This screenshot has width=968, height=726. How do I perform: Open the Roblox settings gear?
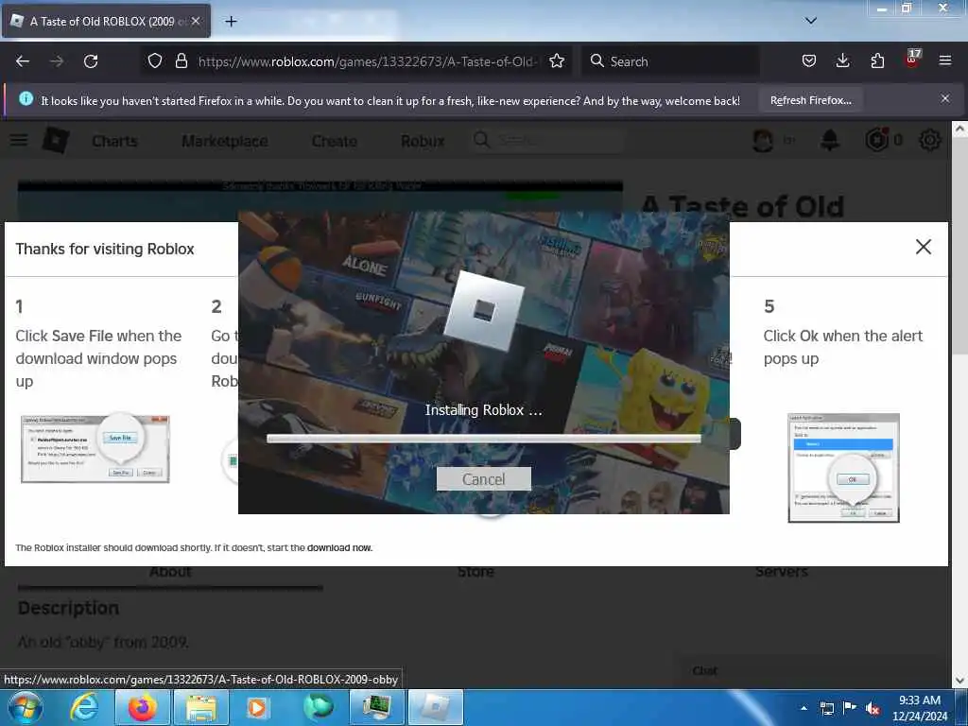pyautogui.click(x=930, y=141)
